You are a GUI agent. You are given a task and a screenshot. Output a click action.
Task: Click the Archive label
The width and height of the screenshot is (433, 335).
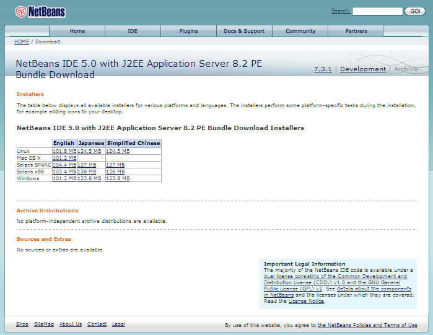coord(406,69)
